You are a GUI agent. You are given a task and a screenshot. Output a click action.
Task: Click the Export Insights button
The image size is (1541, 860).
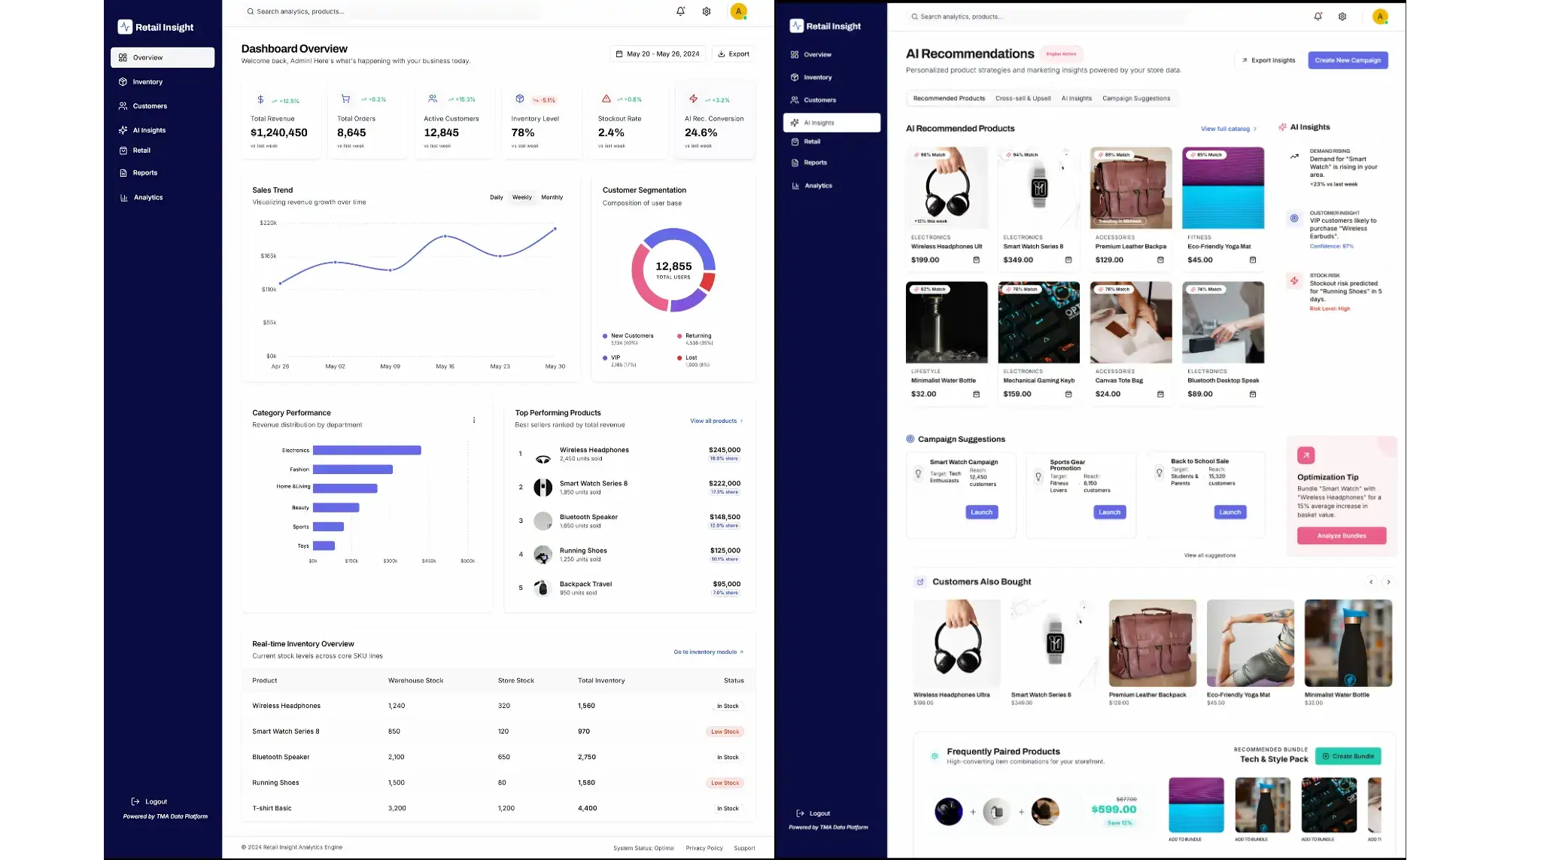[x=1268, y=60]
